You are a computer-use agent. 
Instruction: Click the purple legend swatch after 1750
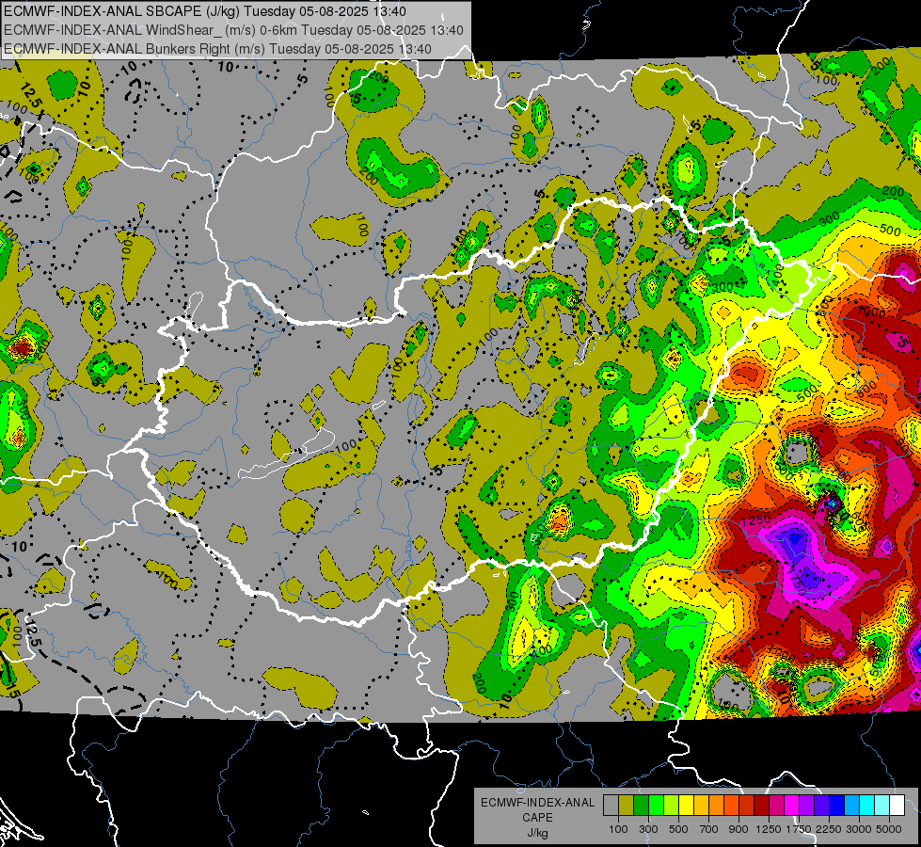tap(807, 806)
